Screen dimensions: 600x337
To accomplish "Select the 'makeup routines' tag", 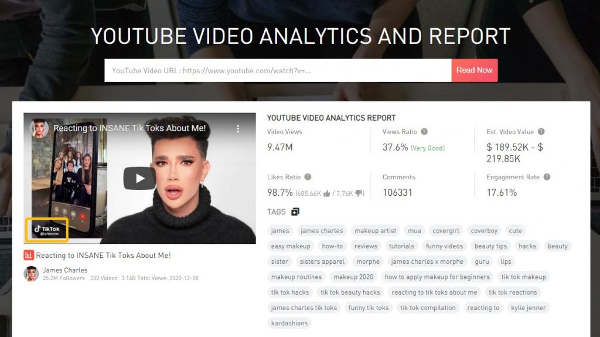I will [296, 277].
